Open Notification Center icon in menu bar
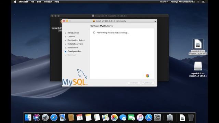The height and width of the screenshot is (123, 219). (x=203, y=2)
